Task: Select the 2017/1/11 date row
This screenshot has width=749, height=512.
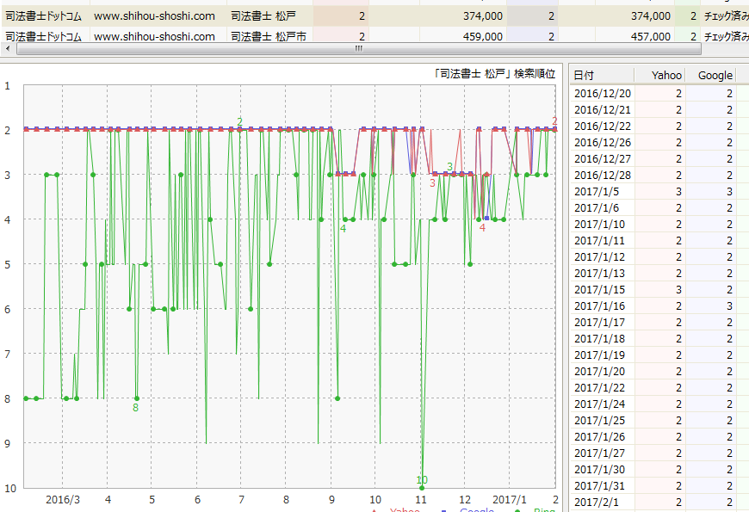Action: tap(659, 241)
